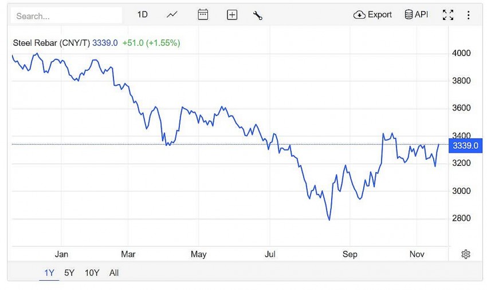The height and width of the screenshot is (290, 487).
Task: Select the 1Y time range tab
Action: (x=49, y=273)
